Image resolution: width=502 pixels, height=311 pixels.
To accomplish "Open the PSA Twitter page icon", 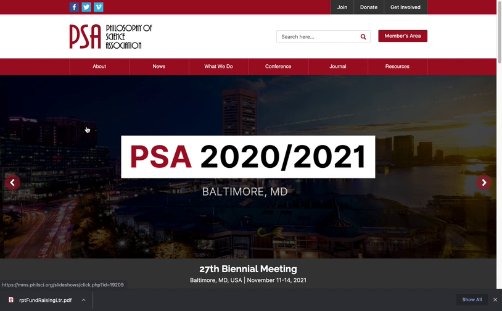I will coord(86,7).
